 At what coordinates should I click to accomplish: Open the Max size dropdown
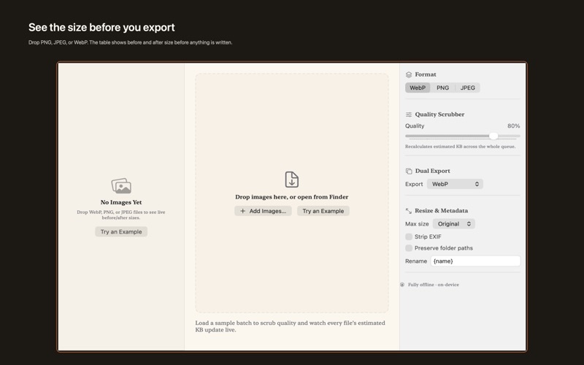click(x=453, y=224)
